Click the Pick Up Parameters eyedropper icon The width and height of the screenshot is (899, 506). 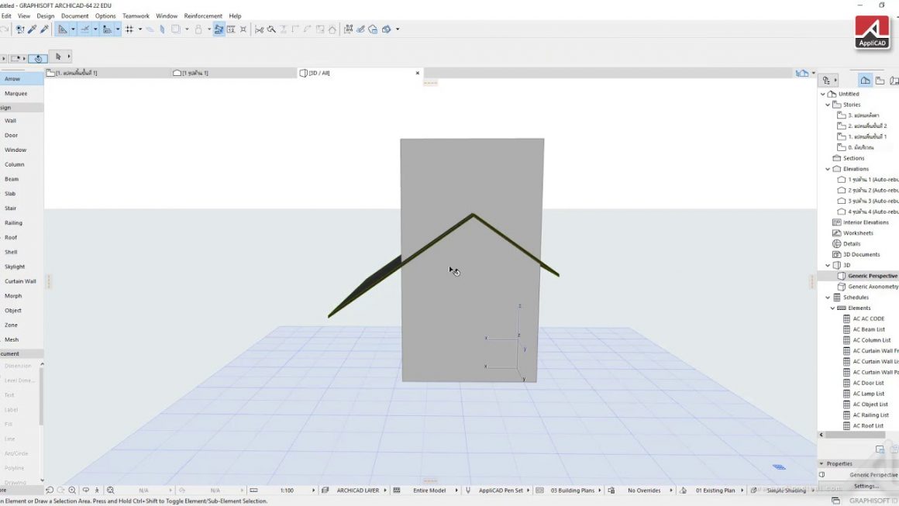pyautogui.click(x=33, y=29)
